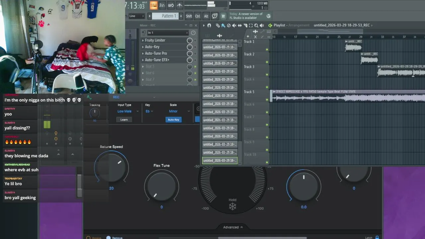
Task: Expand Fruity Limiter slot arrow
Action: point(143,40)
